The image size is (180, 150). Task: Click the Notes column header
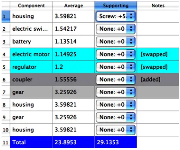158,5
